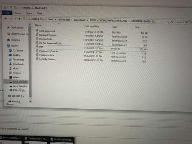Image resolution: width=192 pixels, height=144 pixels.
Task: Click the Properties icon in title bar
Action: tap(11, 8)
